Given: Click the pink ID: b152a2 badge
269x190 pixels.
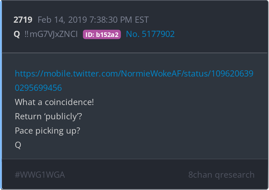Looking at the screenshot, I should click(102, 34).
